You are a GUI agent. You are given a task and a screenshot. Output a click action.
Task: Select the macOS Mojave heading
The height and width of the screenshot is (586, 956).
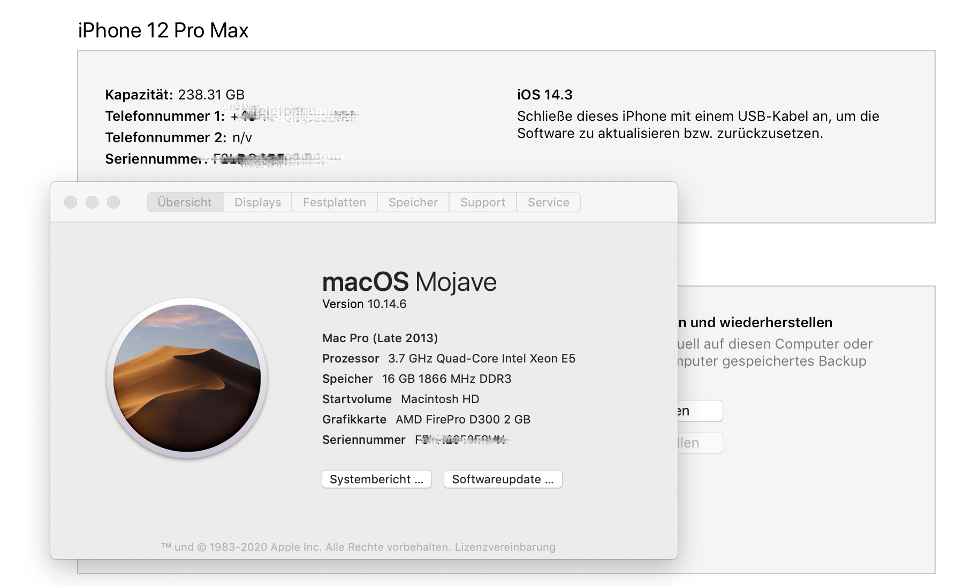(409, 281)
